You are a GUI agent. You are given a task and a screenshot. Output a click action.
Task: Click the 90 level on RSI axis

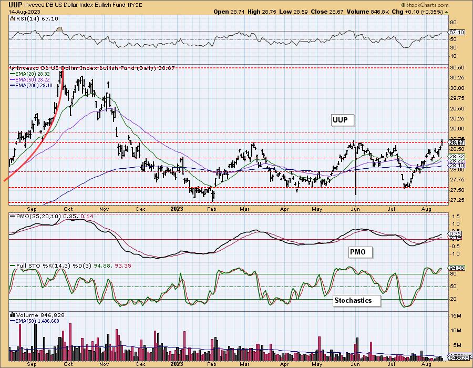point(453,22)
